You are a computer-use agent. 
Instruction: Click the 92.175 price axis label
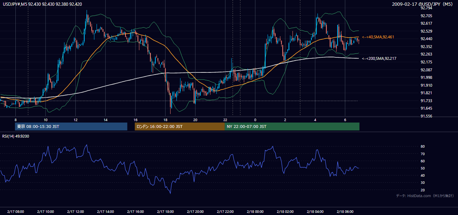point(426,62)
